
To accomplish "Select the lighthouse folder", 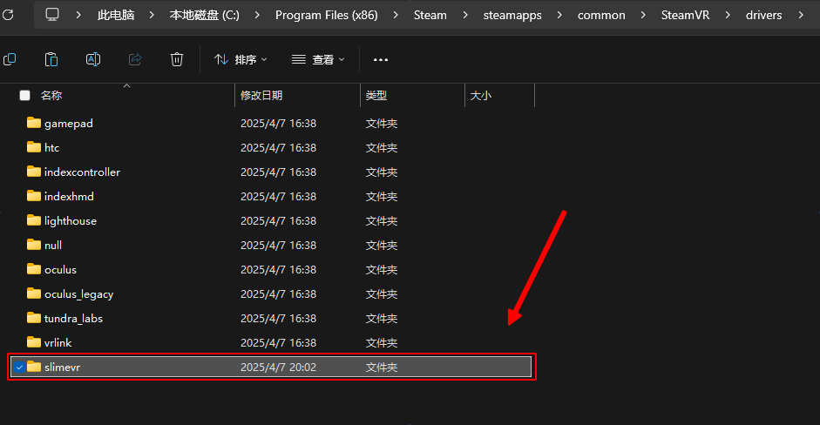I will tap(71, 221).
